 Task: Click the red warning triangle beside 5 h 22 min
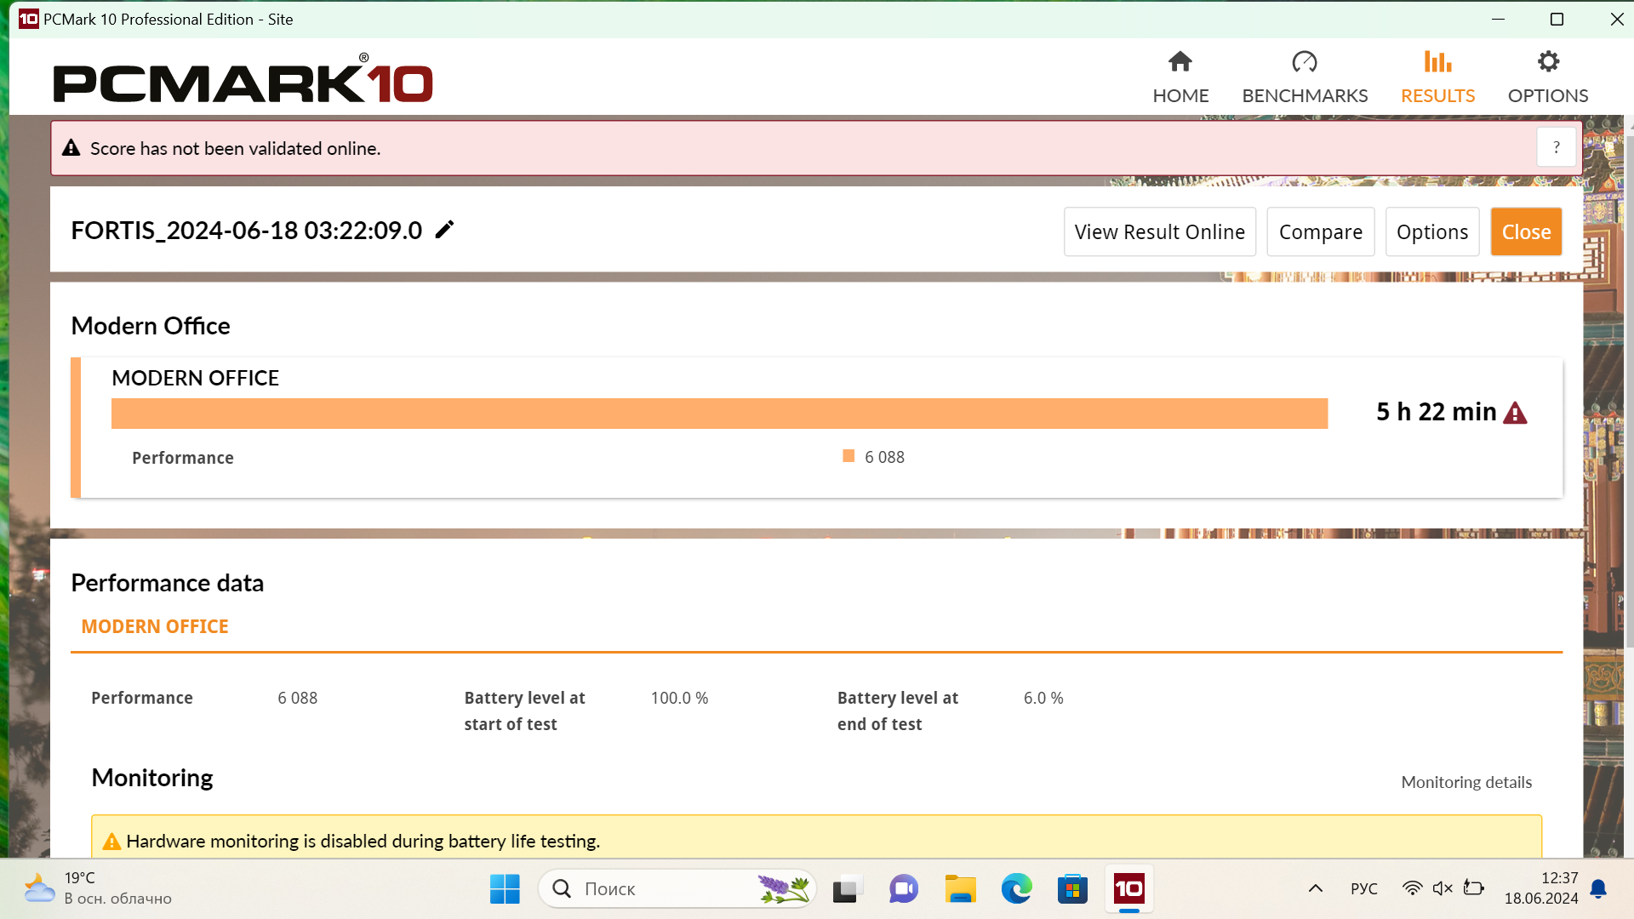click(1515, 414)
